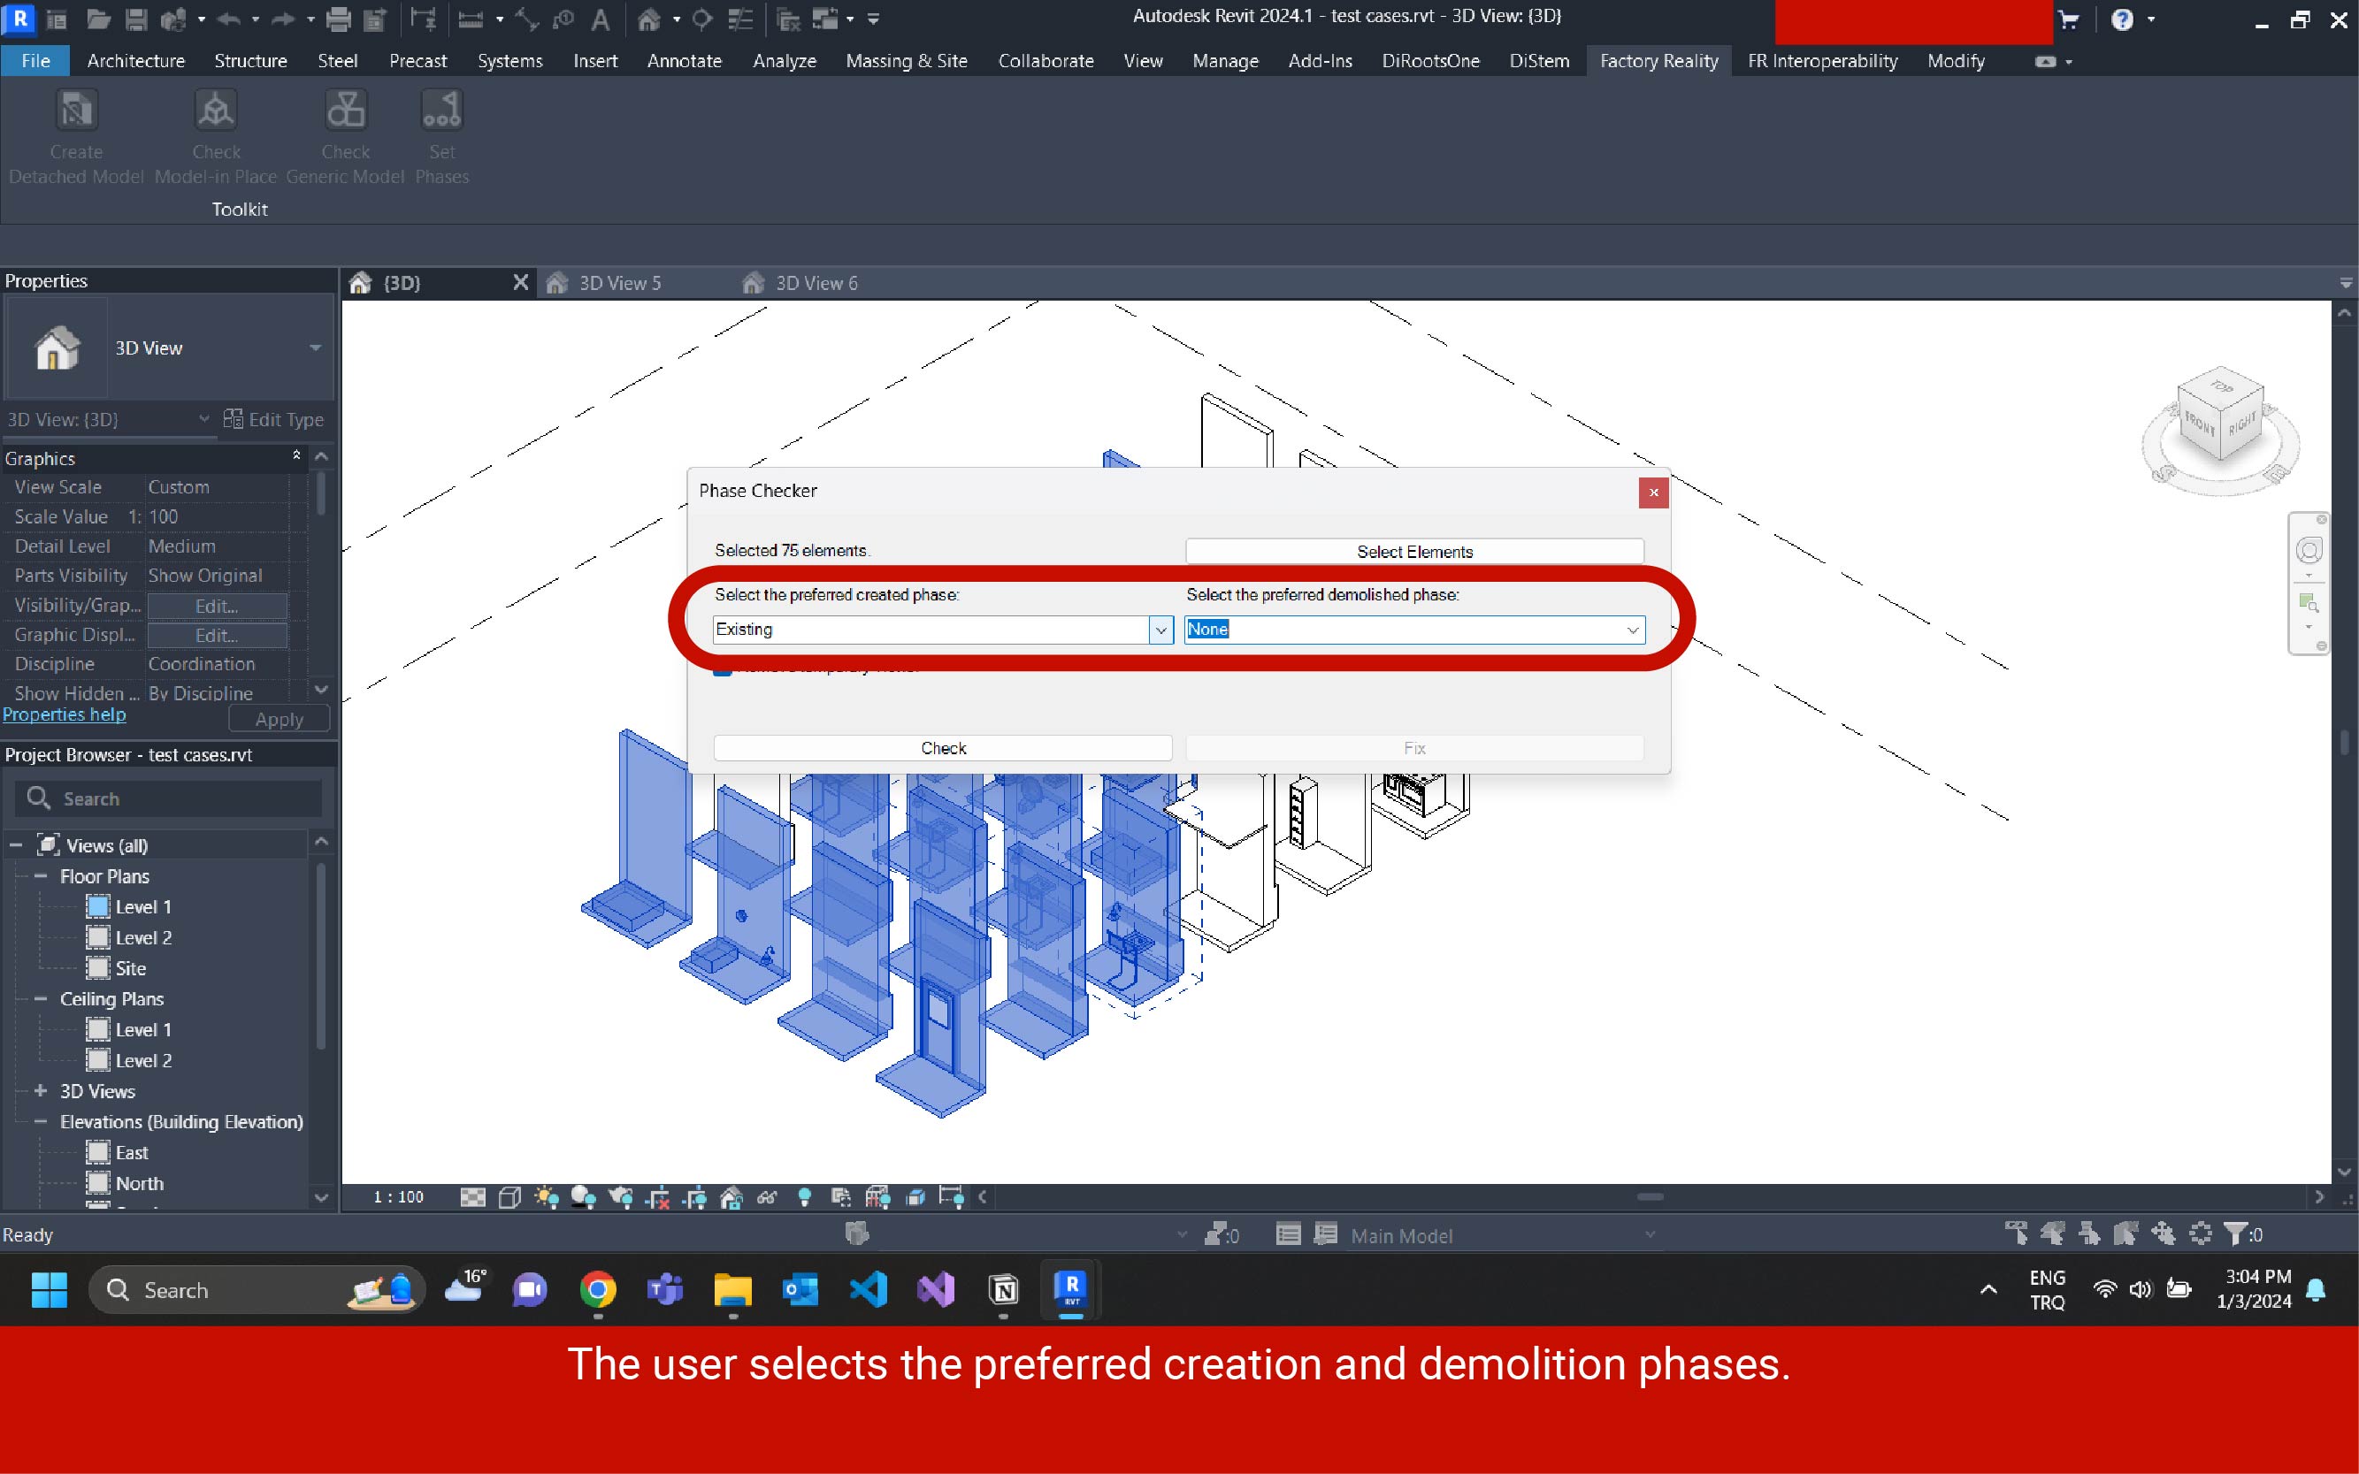Click Reveal Hidden Elements lightbulb icon
The width and height of the screenshot is (2359, 1474).
point(805,1197)
